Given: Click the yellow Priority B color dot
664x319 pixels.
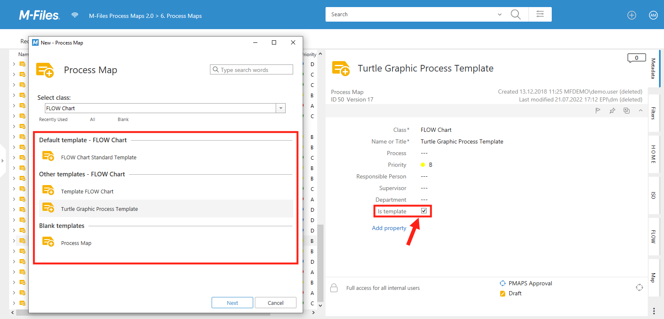Looking at the screenshot, I should pyautogui.click(x=423, y=165).
